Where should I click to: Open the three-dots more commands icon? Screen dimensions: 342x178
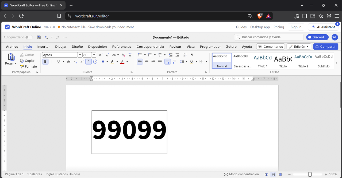[x=65, y=37]
